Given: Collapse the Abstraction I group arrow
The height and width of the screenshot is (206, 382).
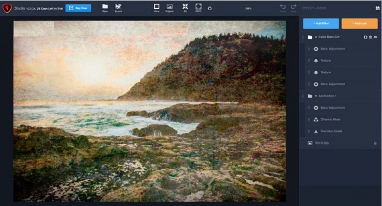Looking at the screenshot, I should pyautogui.click(x=316, y=96).
